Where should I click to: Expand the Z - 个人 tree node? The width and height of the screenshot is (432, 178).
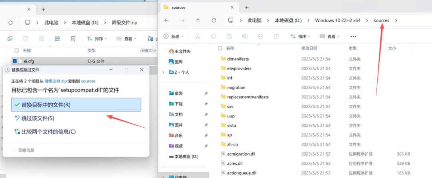point(163,72)
